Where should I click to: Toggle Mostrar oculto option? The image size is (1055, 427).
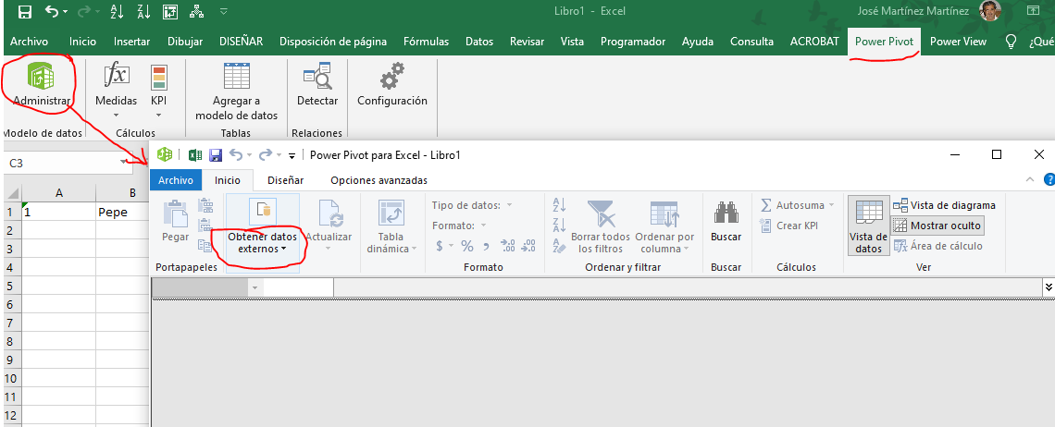(x=937, y=226)
